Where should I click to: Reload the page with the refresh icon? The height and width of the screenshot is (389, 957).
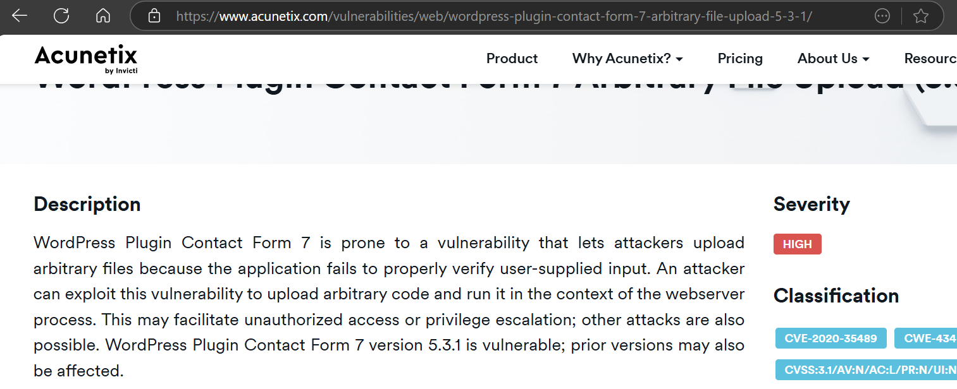coord(61,16)
